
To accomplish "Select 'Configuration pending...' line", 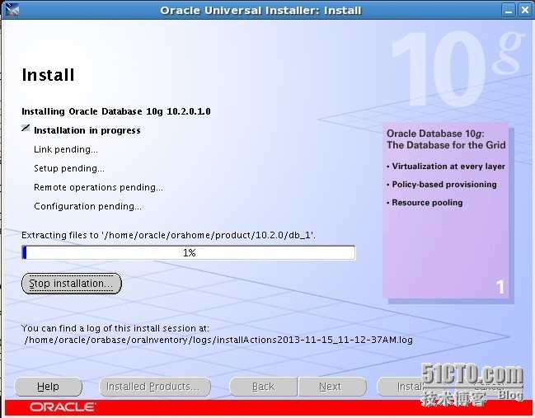I will point(87,206).
